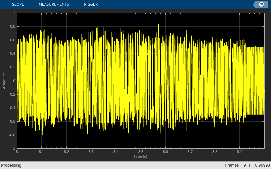Select the TRIGGER tab
Viewport: 271px width, 169px height.
click(90, 4)
